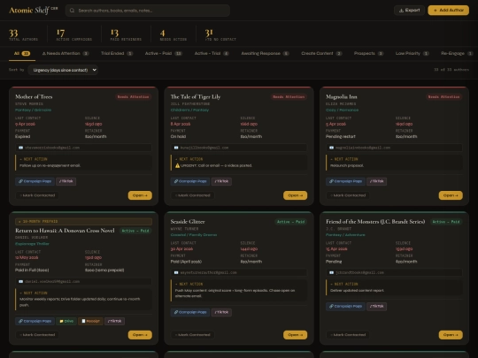Open the Return to Hawaii card
This screenshot has height=358, width=478.
140,335
